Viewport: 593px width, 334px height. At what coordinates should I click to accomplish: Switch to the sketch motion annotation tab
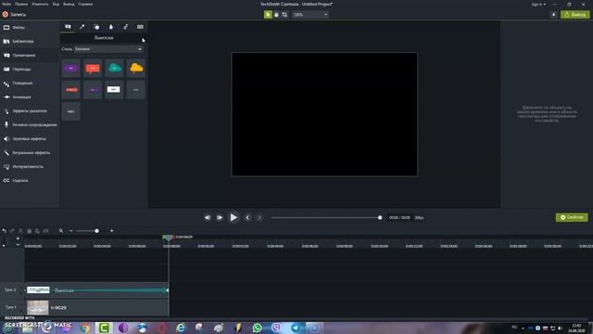point(125,27)
